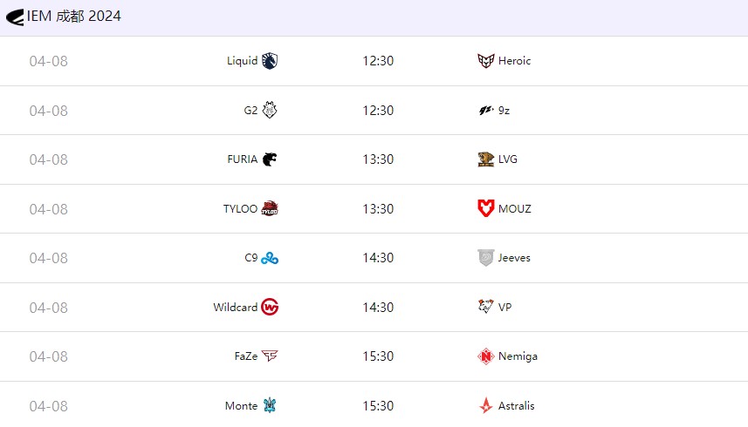This screenshot has height=427, width=748.
Task: Click the MOUZ red heart logo
Action: (486, 209)
